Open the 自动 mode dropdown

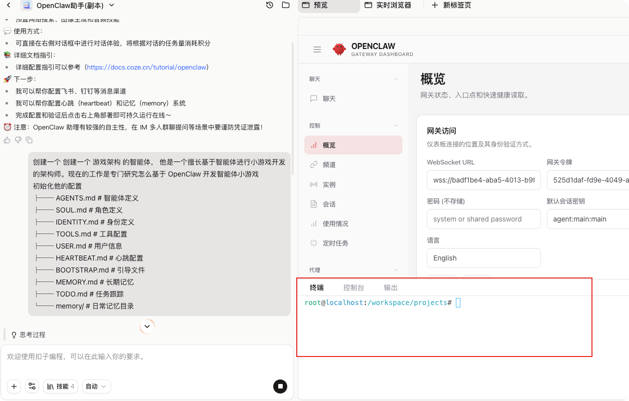[x=97, y=386]
